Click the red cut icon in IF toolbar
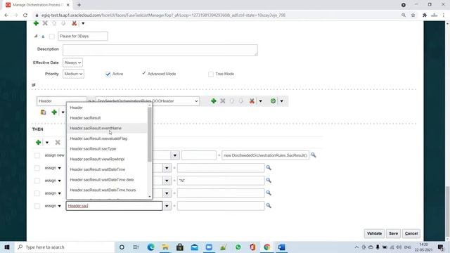This screenshot has height=253, width=450. (252, 101)
